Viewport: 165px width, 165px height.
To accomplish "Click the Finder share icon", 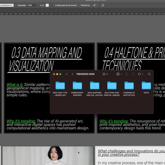I will click(x=127, y=74).
